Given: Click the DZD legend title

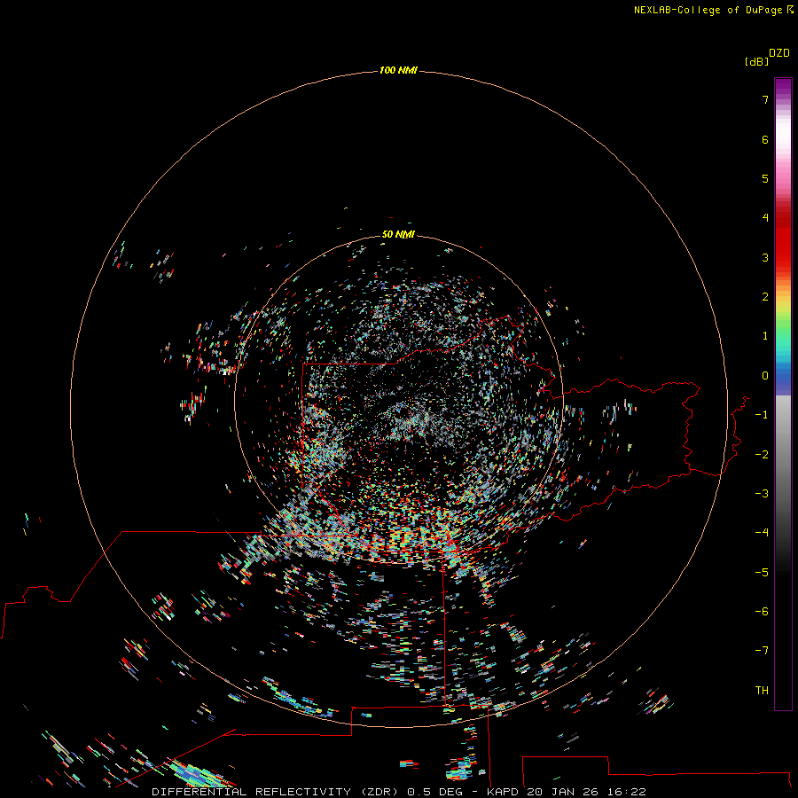Looking at the screenshot, I should click(x=779, y=53).
